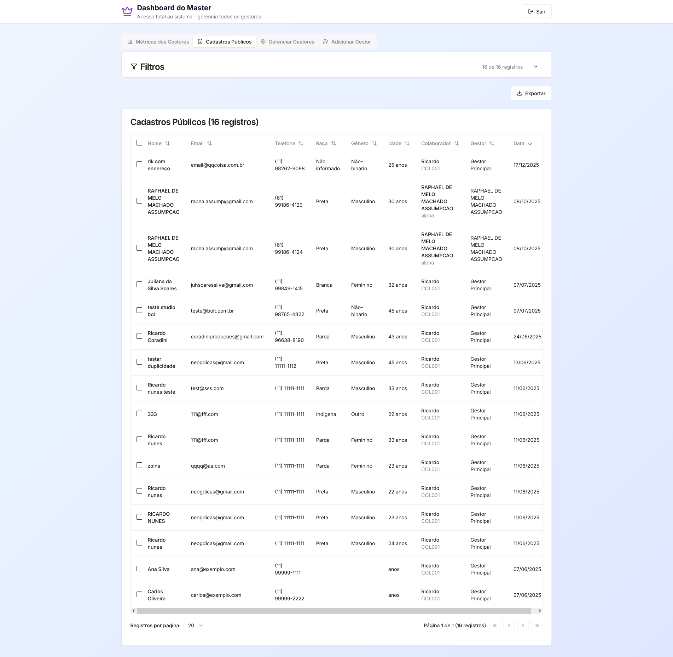Click Telefone column sort icon
The width and height of the screenshot is (673, 657).
301,143
